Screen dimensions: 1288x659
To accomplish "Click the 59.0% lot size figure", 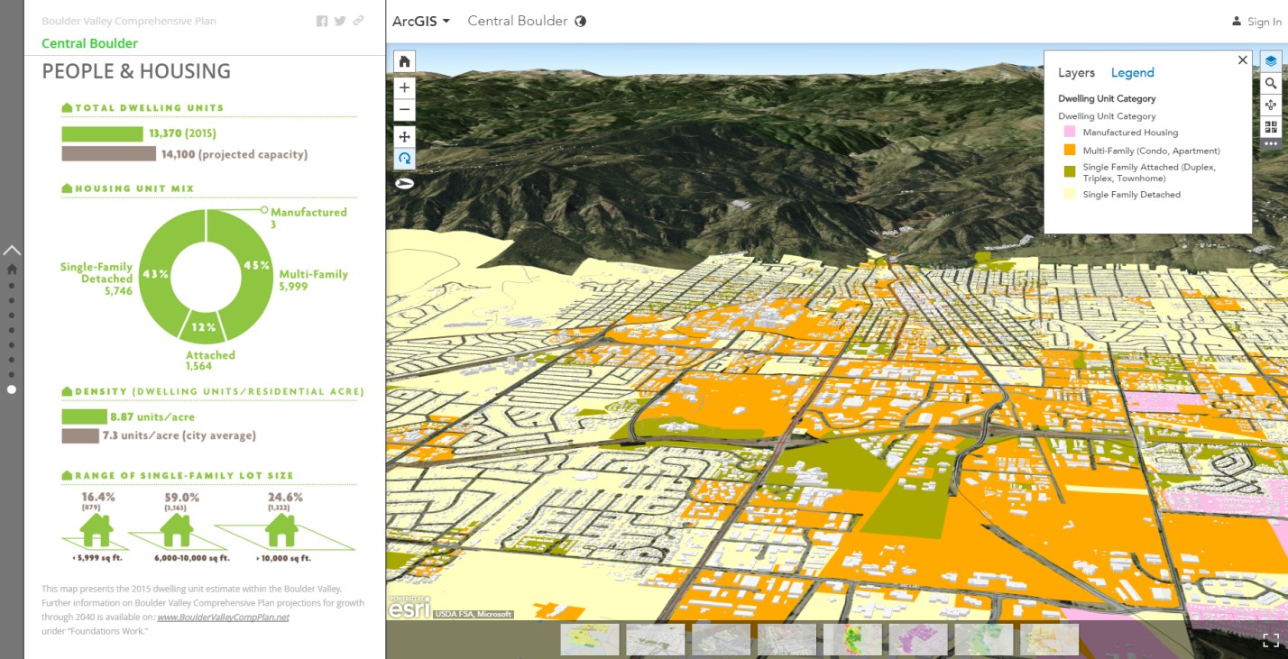I will tap(182, 497).
